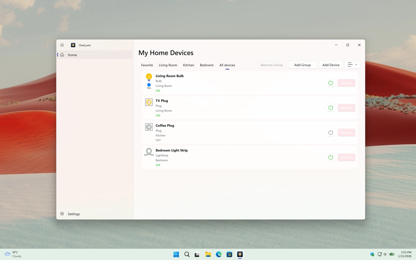The image size is (416, 260).
Task: Turn on the Coffee Plug power toggle
Action: [330, 132]
